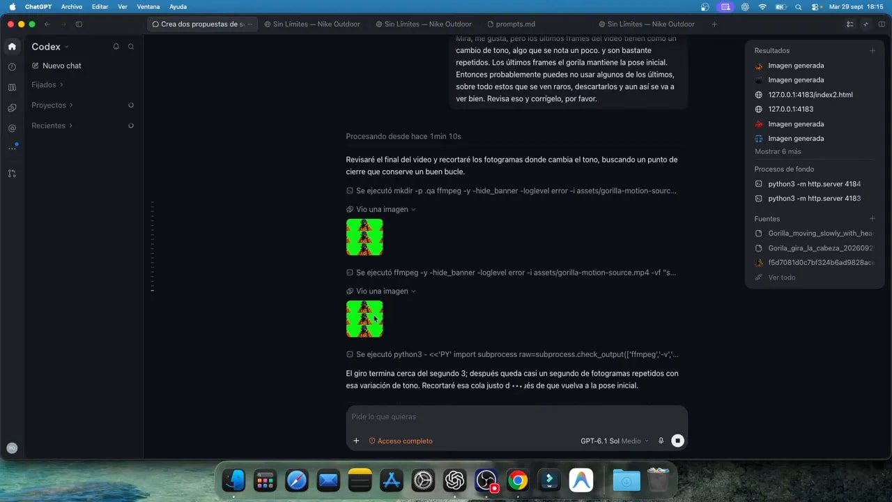Open the Home view in the sidebar rail
The height and width of the screenshot is (502, 892).
[12, 47]
